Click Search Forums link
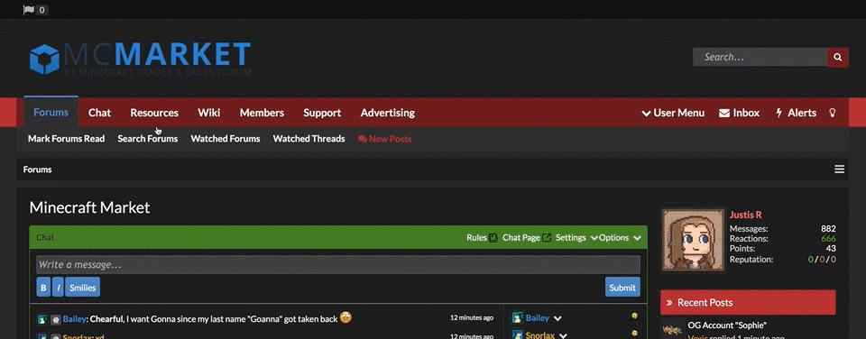Screen dimensions: 866x339 [147, 139]
